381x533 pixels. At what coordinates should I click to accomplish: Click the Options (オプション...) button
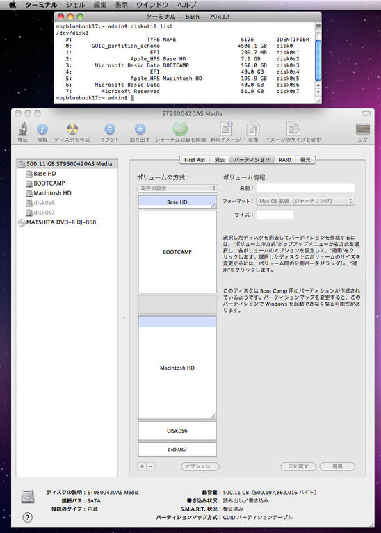click(x=200, y=466)
